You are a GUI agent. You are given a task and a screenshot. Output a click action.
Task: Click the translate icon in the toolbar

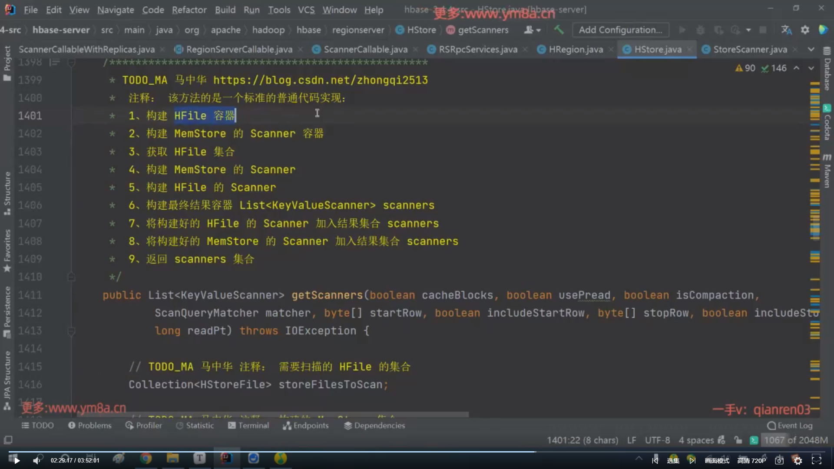786,30
